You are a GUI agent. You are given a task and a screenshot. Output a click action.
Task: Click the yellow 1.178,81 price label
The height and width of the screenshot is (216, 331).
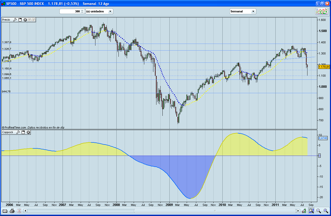pyautogui.click(x=324, y=67)
